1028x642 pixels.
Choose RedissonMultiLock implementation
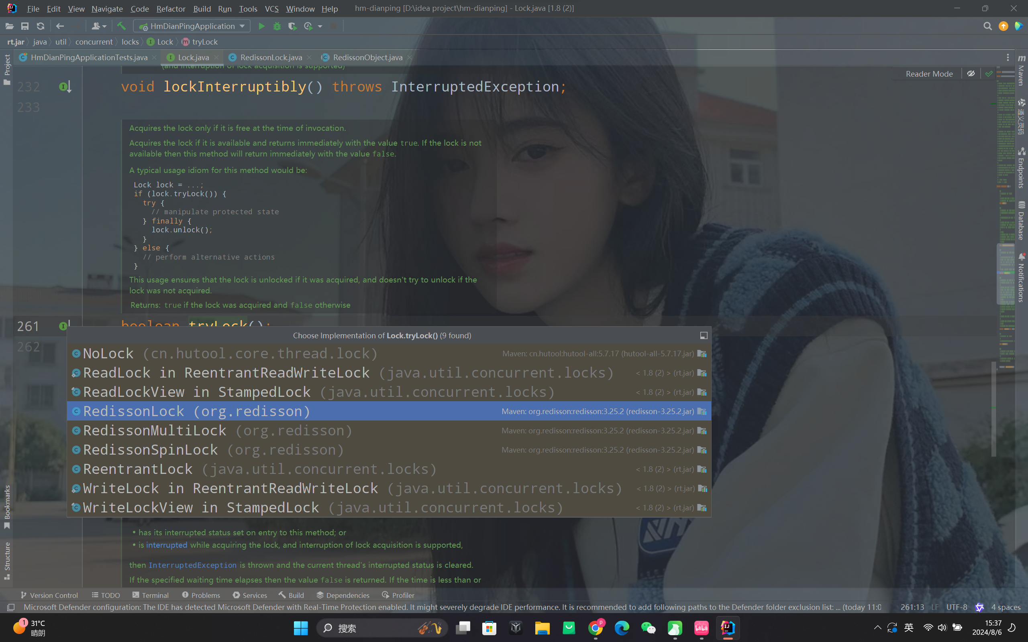tap(155, 431)
